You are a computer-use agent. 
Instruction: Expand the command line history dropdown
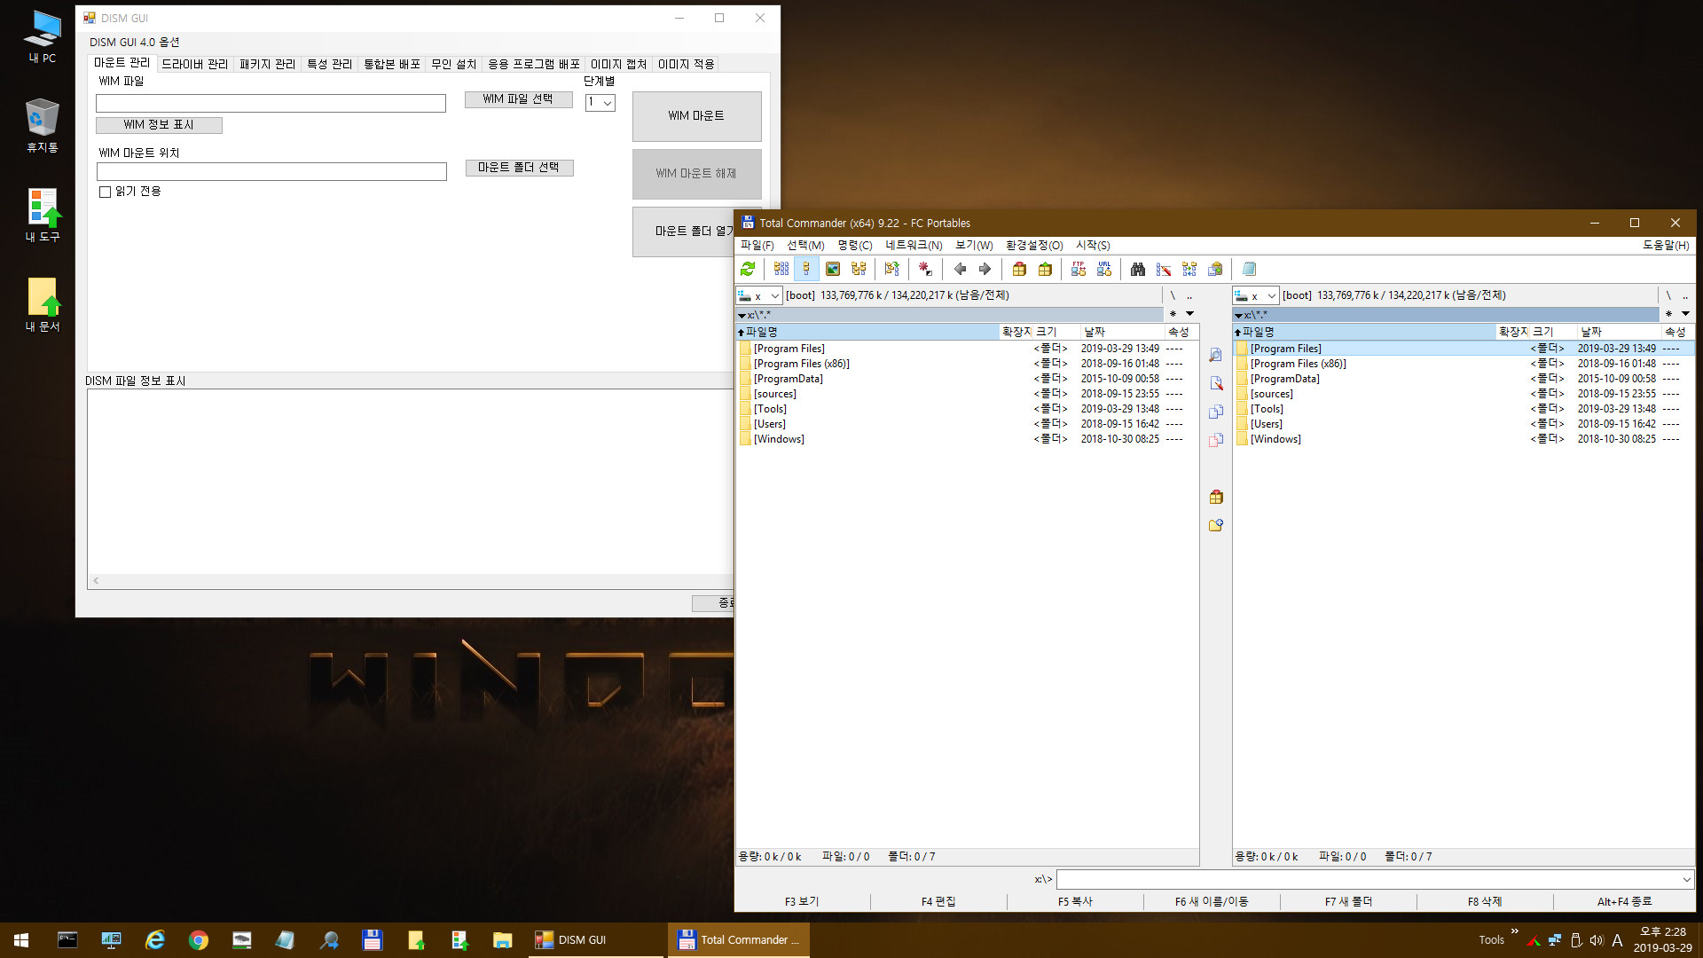coord(1686,880)
